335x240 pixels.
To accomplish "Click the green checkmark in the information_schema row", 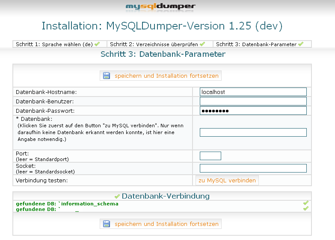I will pos(306,203).
